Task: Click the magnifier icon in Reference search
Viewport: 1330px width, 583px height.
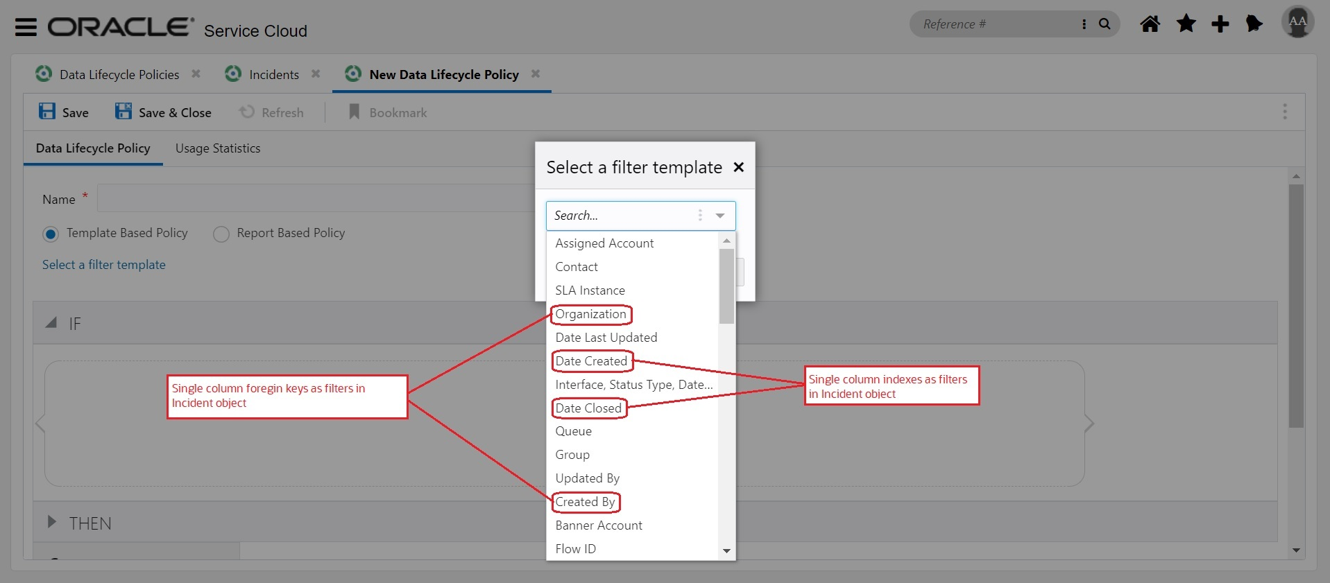Action: [1105, 24]
